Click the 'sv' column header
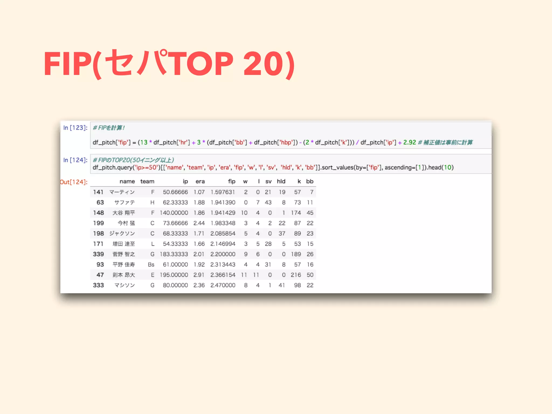The width and height of the screenshot is (552, 414). tap(268, 181)
